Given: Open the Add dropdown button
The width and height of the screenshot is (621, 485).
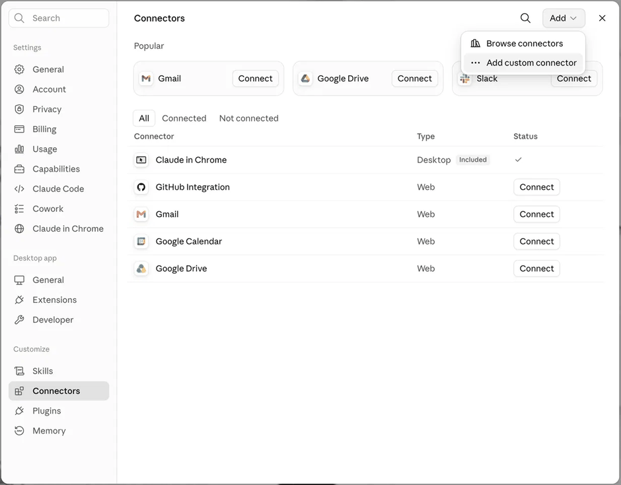Looking at the screenshot, I should [564, 18].
